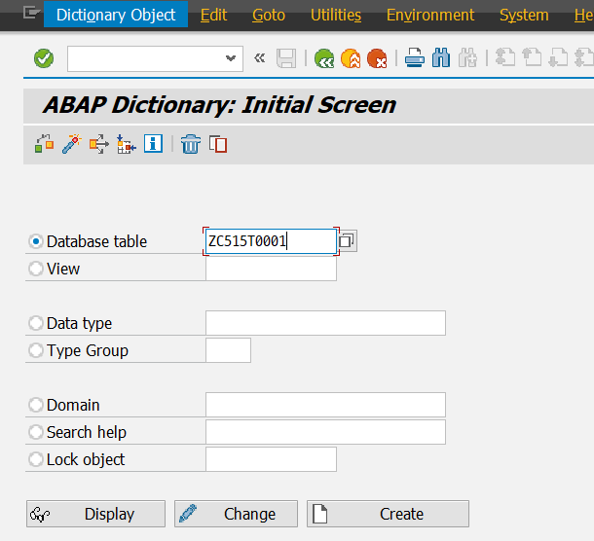Click the green Enter checkmark icon

(44, 58)
